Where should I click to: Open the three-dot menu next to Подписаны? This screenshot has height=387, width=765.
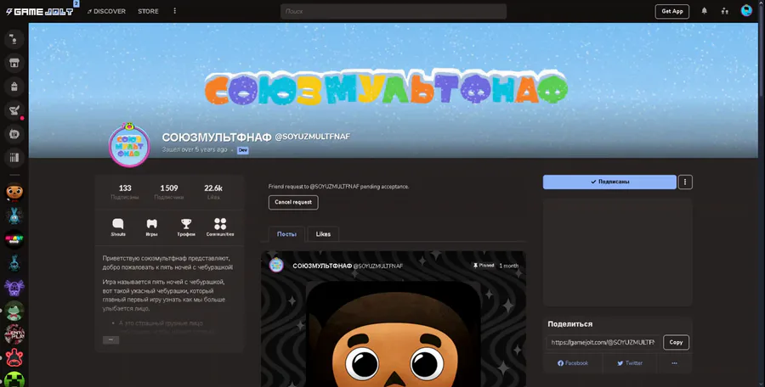coord(685,182)
